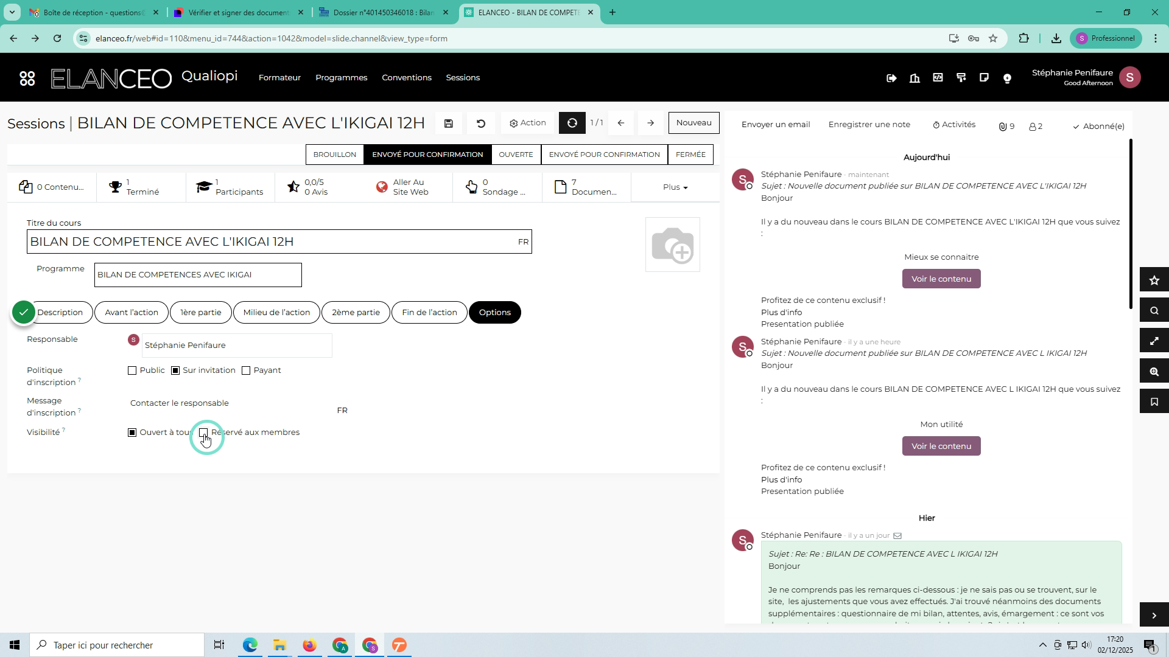Open the followers icon showing 2

point(1036,127)
